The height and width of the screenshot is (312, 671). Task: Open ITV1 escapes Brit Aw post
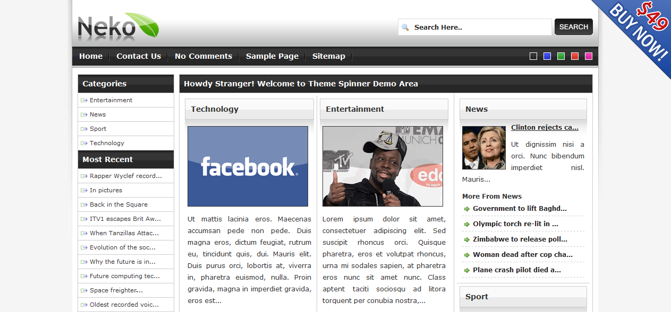(125, 219)
